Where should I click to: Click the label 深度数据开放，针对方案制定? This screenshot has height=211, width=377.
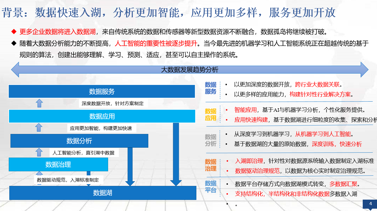pos(113,103)
